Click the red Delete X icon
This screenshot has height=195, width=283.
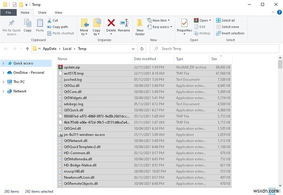point(111,23)
